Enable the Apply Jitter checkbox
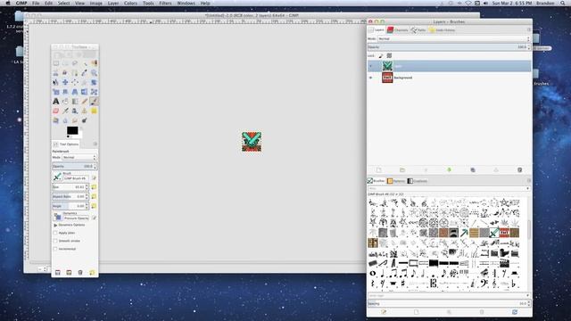This screenshot has width=571, height=321. [55, 233]
